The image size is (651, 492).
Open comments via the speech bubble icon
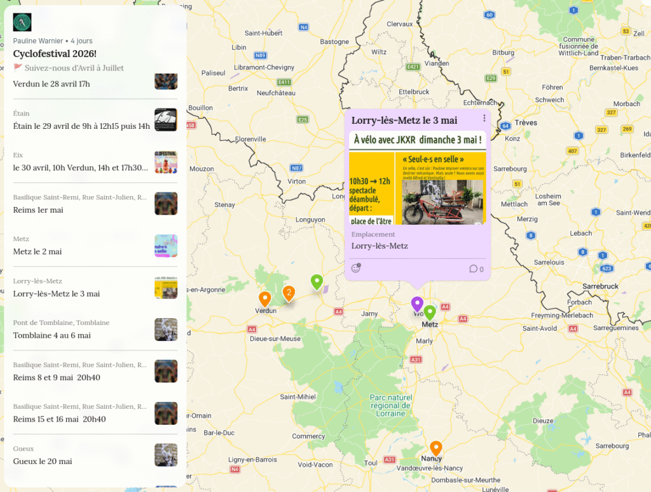point(473,269)
